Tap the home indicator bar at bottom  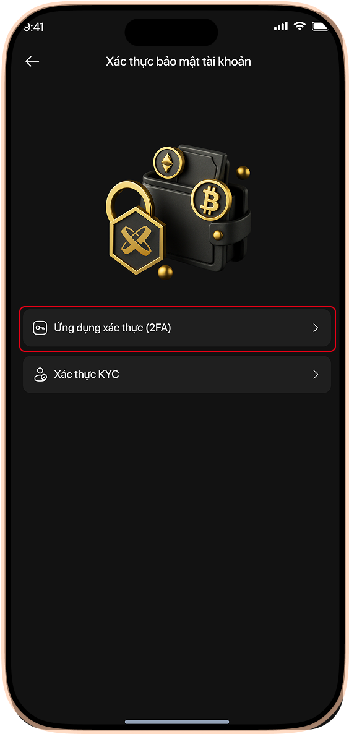[177, 722]
